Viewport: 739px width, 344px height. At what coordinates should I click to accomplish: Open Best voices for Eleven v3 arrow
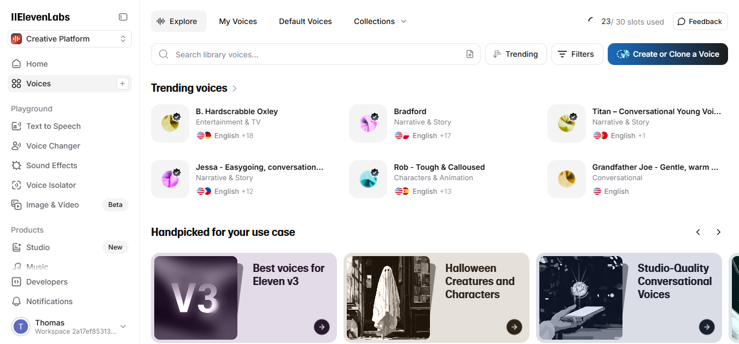[x=322, y=327]
